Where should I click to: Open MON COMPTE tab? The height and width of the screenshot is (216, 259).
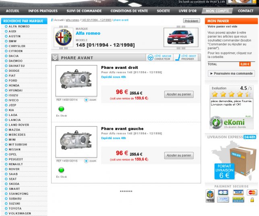pyautogui.click(x=217, y=11)
